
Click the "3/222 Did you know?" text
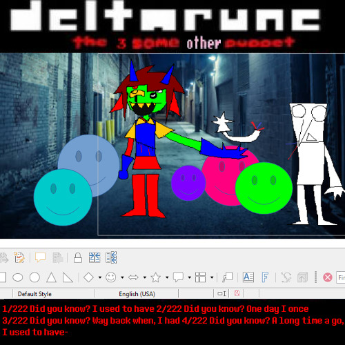click(46, 321)
